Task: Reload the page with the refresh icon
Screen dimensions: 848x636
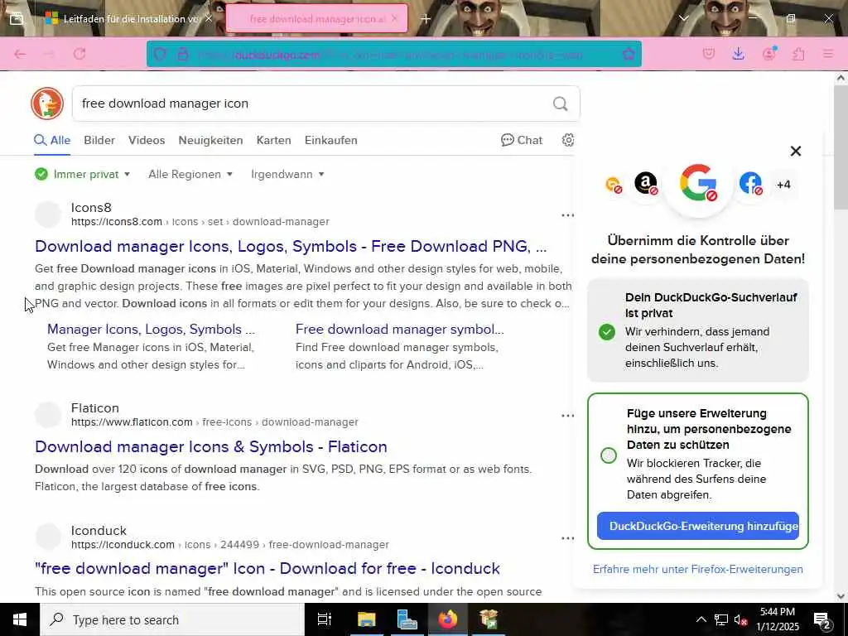Action: (x=79, y=54)
